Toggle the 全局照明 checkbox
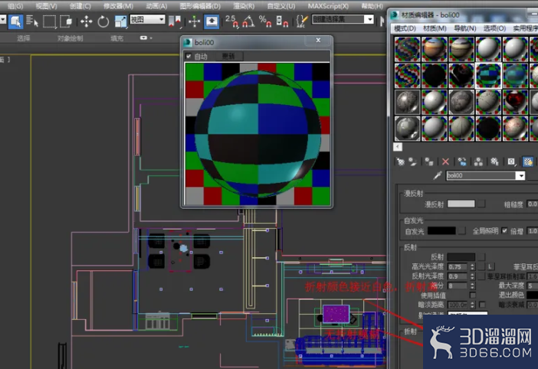The image size is (538, 369). pos(504,230)
